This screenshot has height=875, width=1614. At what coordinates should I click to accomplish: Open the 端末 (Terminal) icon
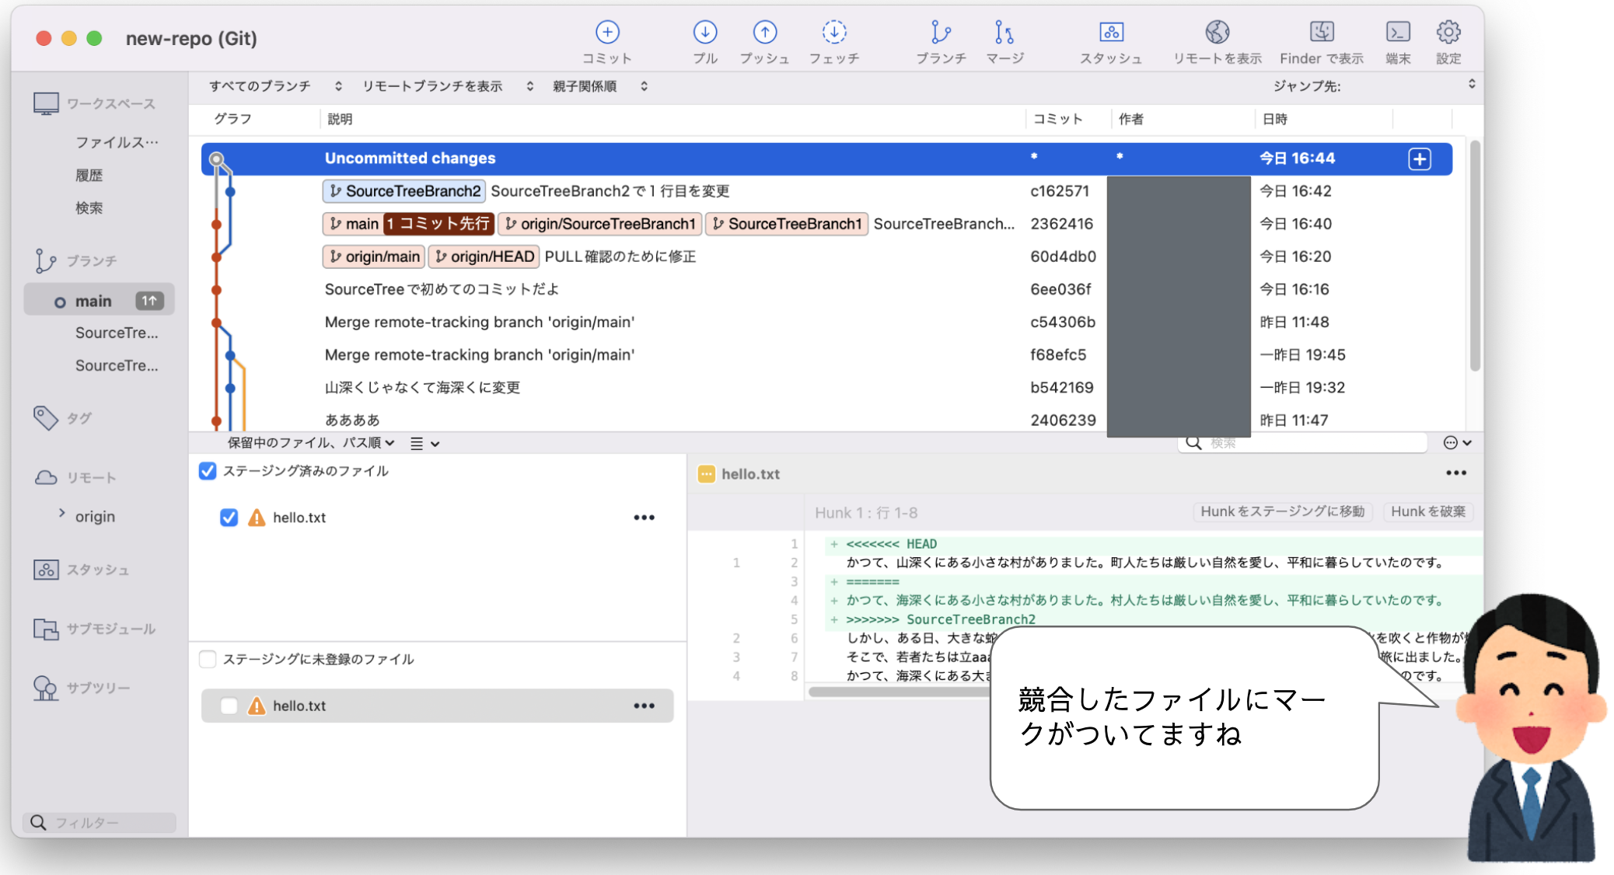[x=1397, y=33]
